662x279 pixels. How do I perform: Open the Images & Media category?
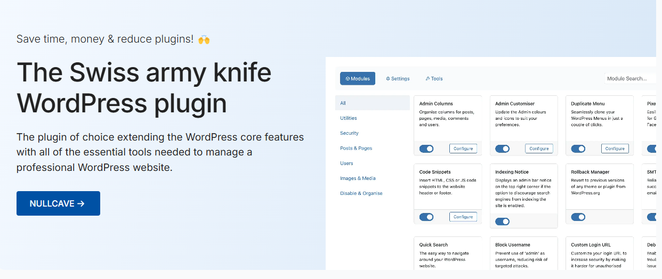point(358,178)
